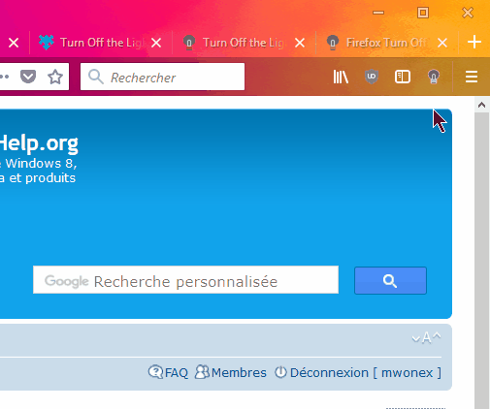The image size is (490, 409).
Task: Toggle the sidebar view icon
Action: (403, 77)
